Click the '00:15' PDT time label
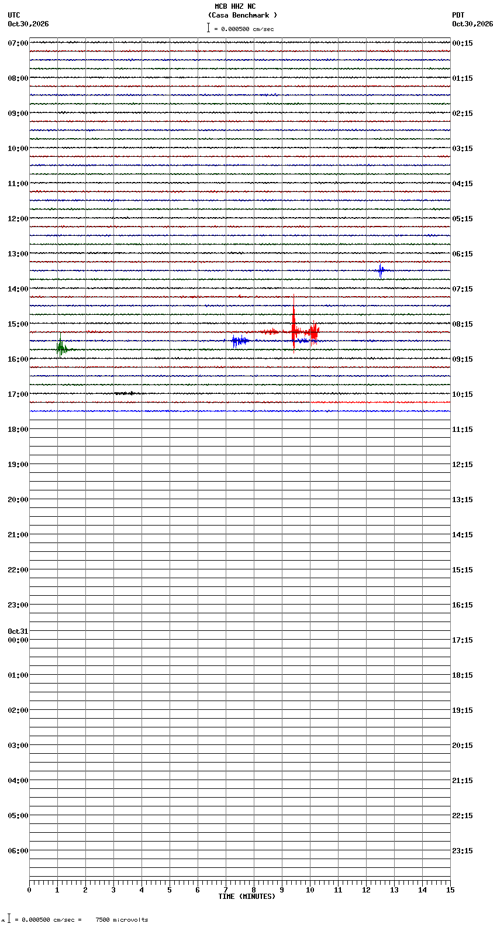497x927 pixels. point(463,43)
